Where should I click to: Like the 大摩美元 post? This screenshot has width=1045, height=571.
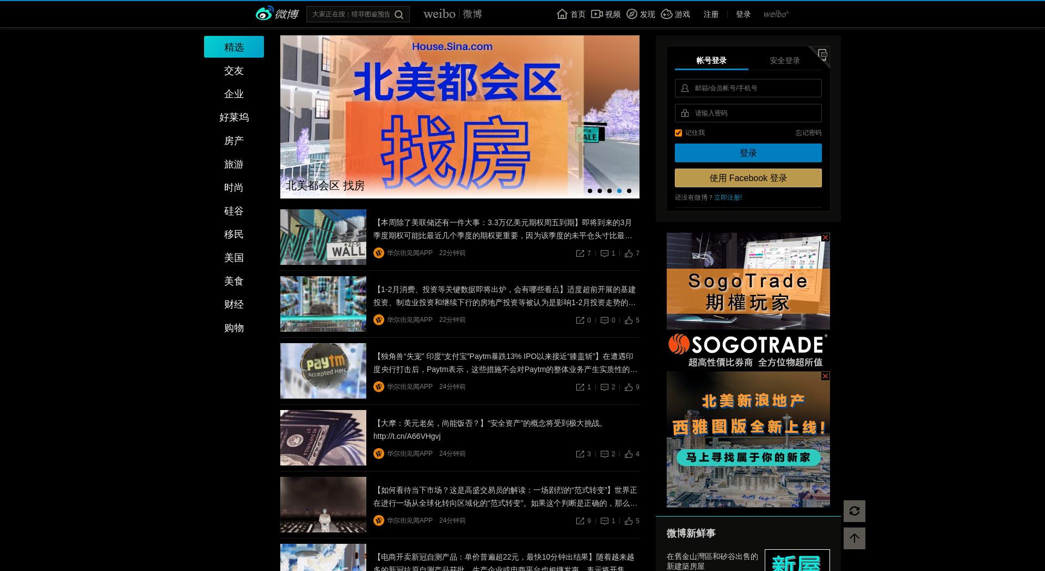(x=629, y=454)
